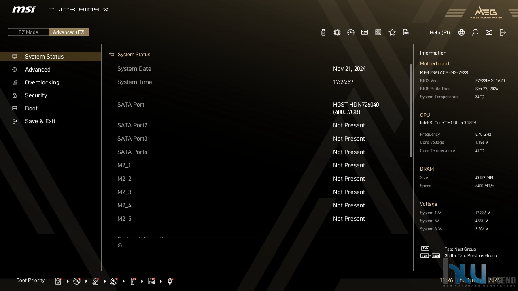Click the Intel(R) Core(TM) Ultra 9 285K text

tap(448, 123)
